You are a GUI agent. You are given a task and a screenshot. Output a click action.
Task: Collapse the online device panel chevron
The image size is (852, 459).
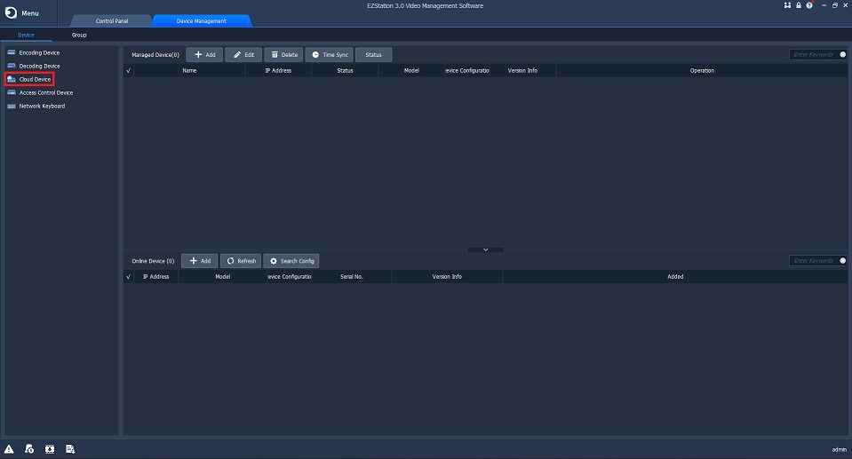[x=485, y=249]
